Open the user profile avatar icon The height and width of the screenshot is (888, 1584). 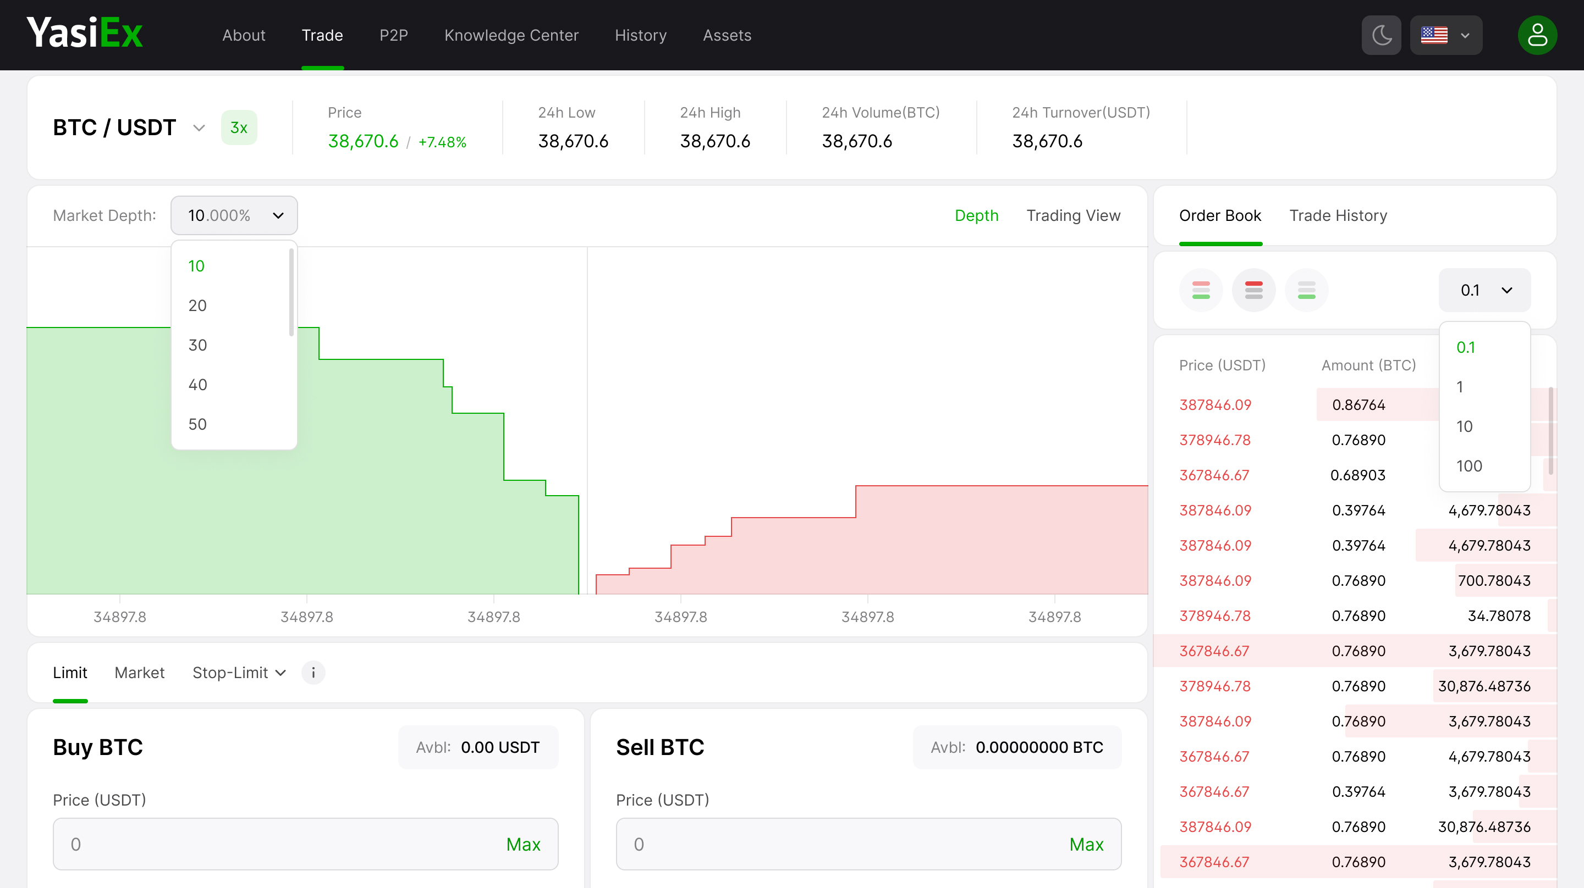click(1537, 35)
